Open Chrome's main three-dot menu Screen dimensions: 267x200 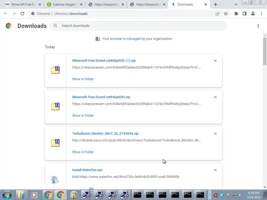[261, 14]
